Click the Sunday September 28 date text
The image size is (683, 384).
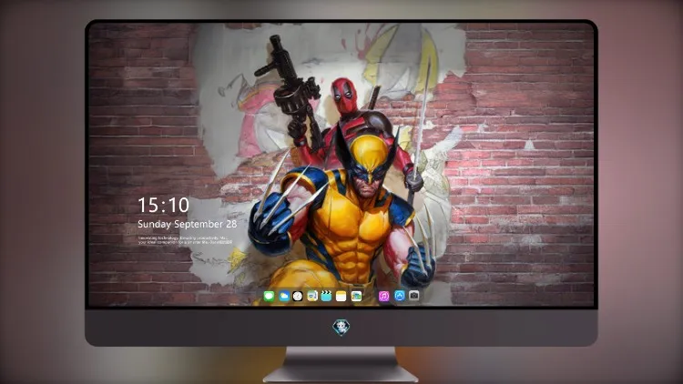tap(188, 224)
